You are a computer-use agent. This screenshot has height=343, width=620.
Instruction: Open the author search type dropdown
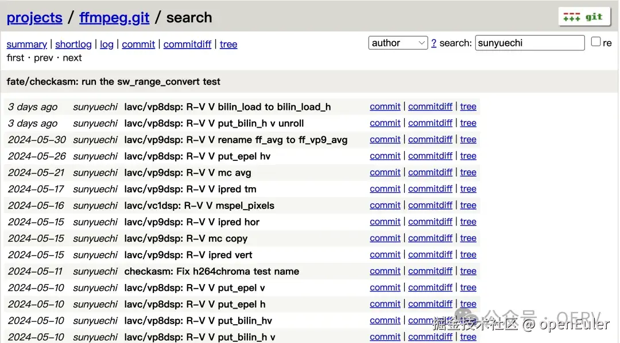(398, 42)
